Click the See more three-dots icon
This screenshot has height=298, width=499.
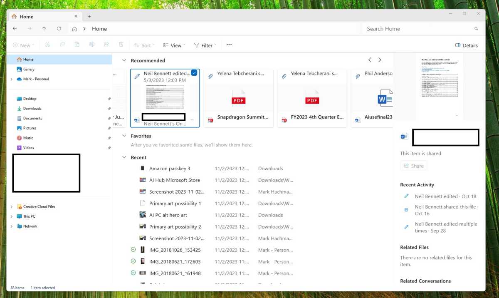pyautogui.click(x=229, y=45)
